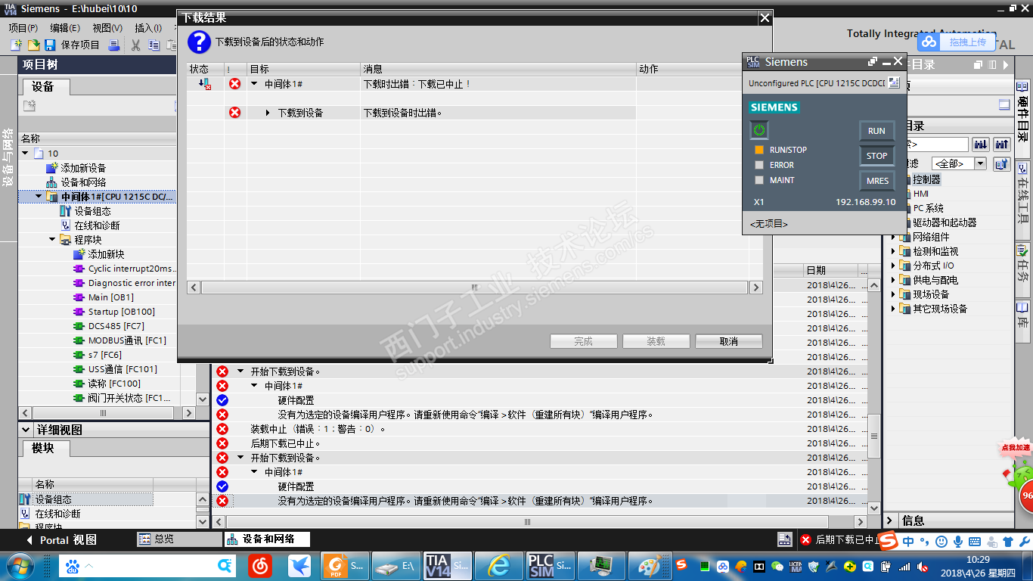Click the 设备组态 icon in project tree
This screenshot has width=1033, height=581.
coord(66,211)
